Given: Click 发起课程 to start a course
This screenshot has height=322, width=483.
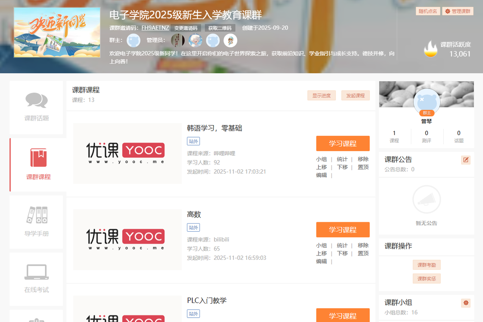Looking at the screenshot, I should point(356,95).
